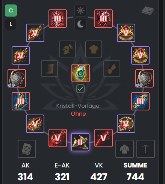Open the gold belt slot with red gem
165x184 pixels.
[35, 124]
